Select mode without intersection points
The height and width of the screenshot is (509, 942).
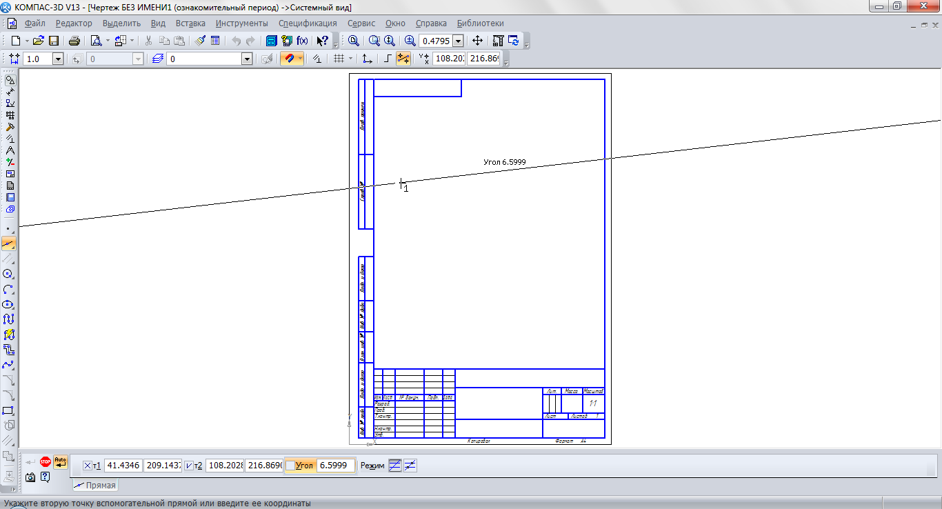point(395,466)
